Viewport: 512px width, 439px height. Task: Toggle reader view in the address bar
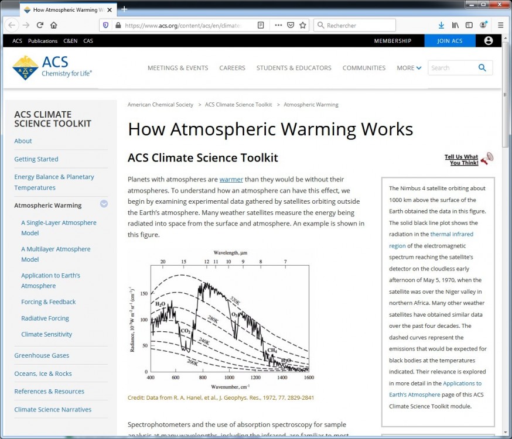(x=261, y=25)
